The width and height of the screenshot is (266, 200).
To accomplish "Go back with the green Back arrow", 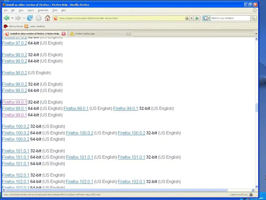I will (6, 18).
